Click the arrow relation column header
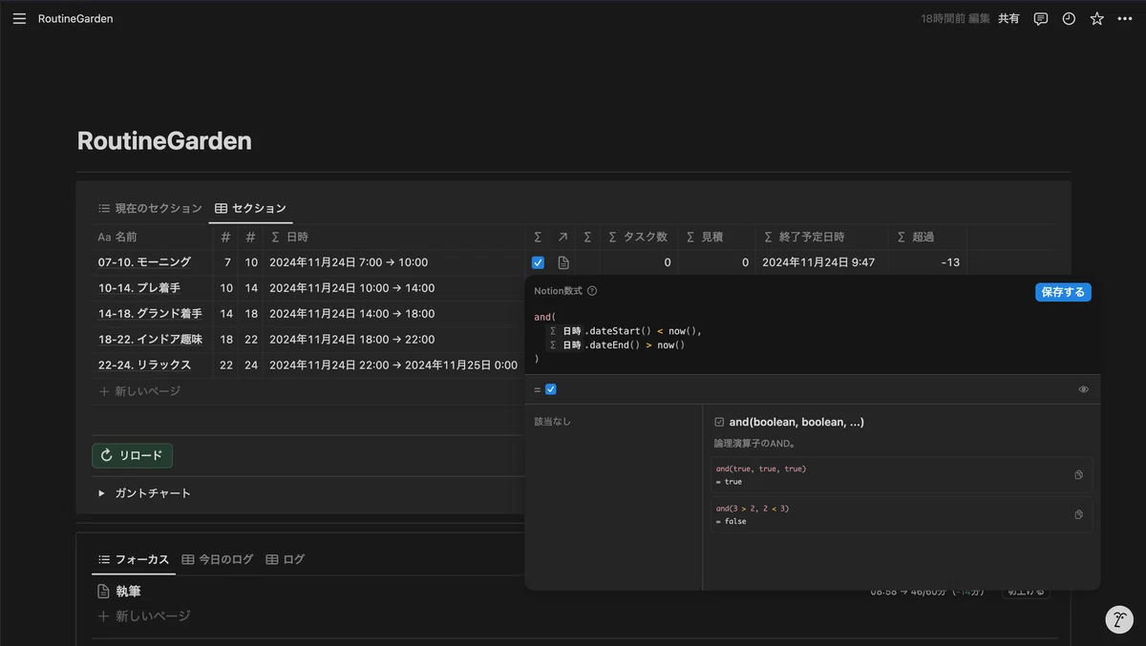This screenshot has width=1146, height=646. 562,237
